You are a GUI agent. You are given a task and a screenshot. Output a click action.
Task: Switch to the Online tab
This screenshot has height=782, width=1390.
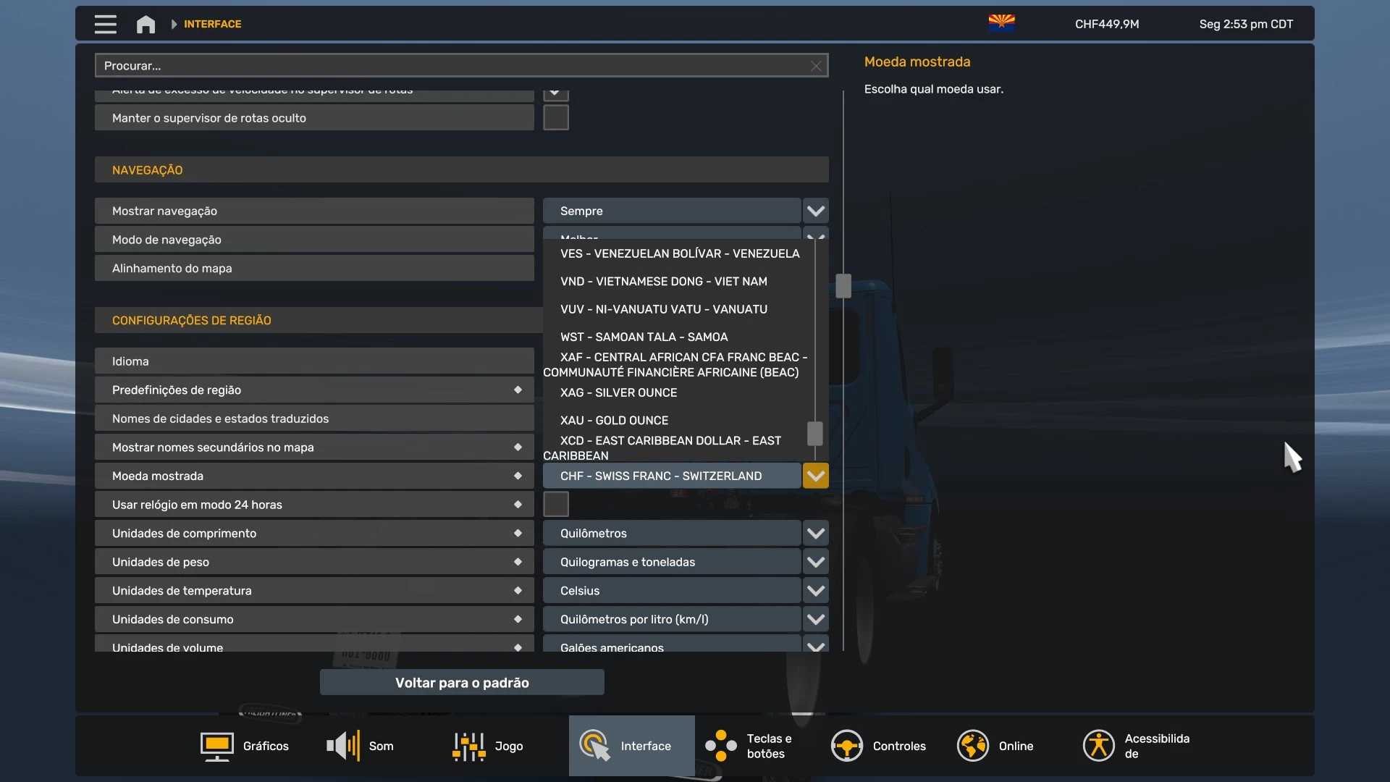coord(995,746)
